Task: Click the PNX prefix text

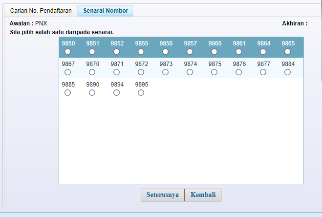Action: 41,23
